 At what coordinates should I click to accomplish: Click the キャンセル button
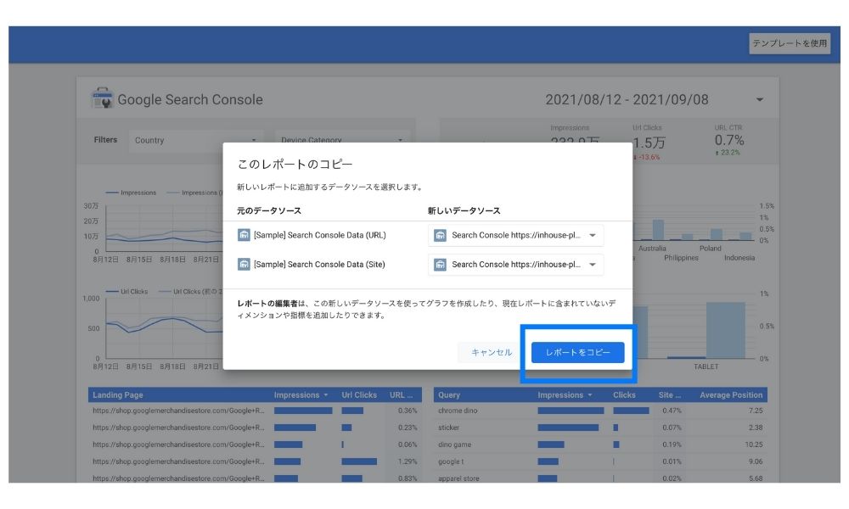pyautogui.click(x=491, y=352)
